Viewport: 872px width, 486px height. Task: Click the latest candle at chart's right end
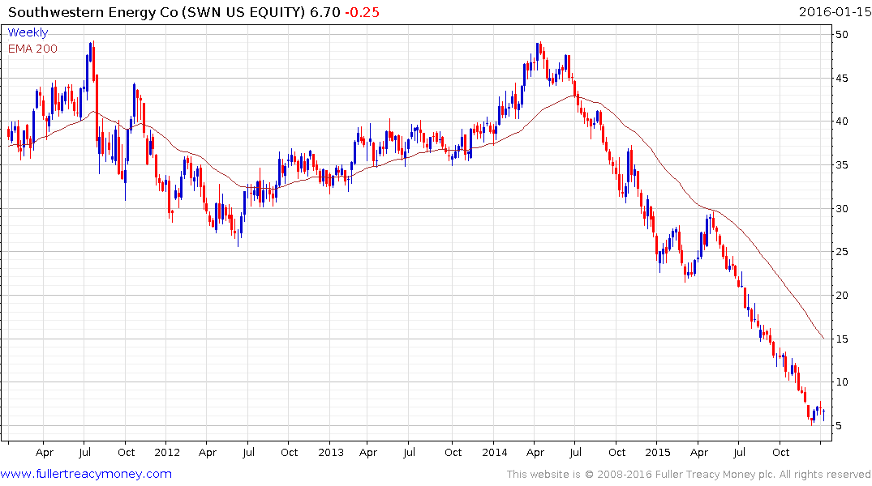(x=823, y=415)
